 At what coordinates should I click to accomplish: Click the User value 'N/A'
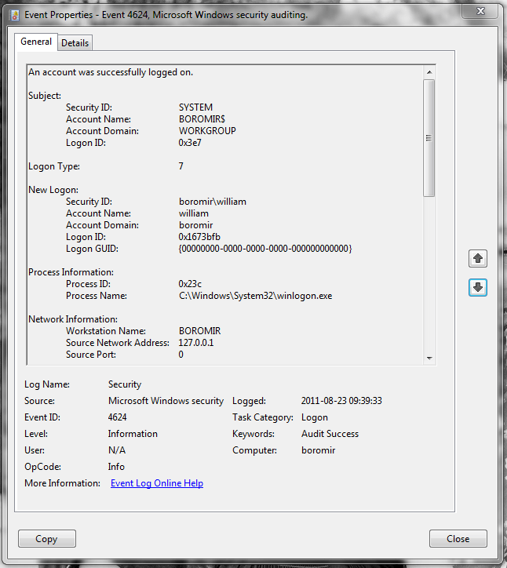[117, 450]
